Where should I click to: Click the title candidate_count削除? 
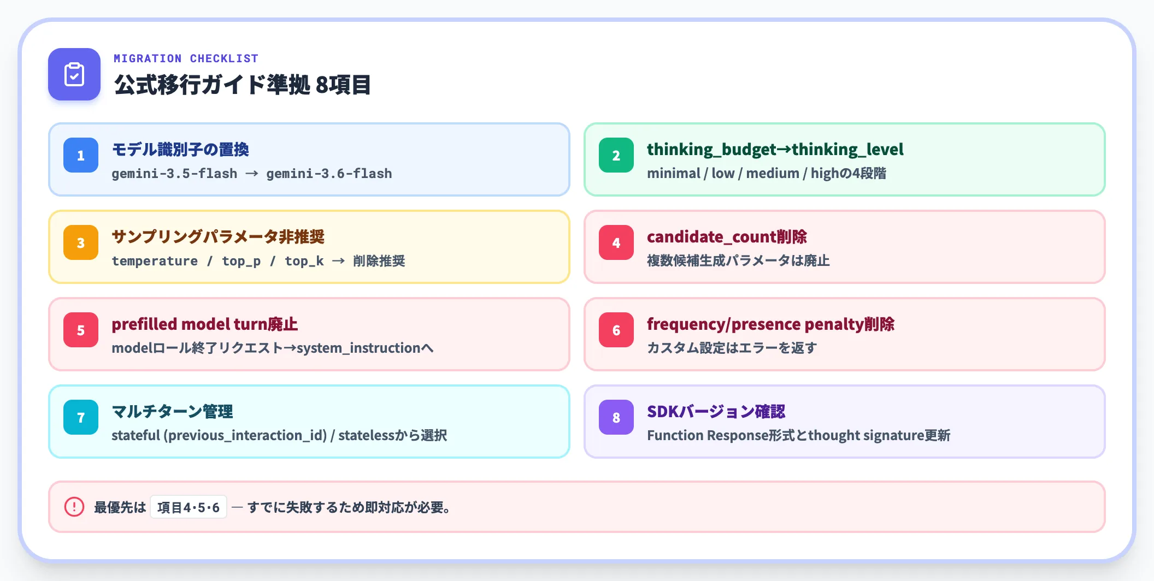[x=727, y=236]
